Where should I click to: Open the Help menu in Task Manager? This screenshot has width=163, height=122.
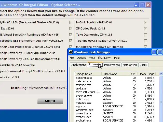click(x=117, y=58)
